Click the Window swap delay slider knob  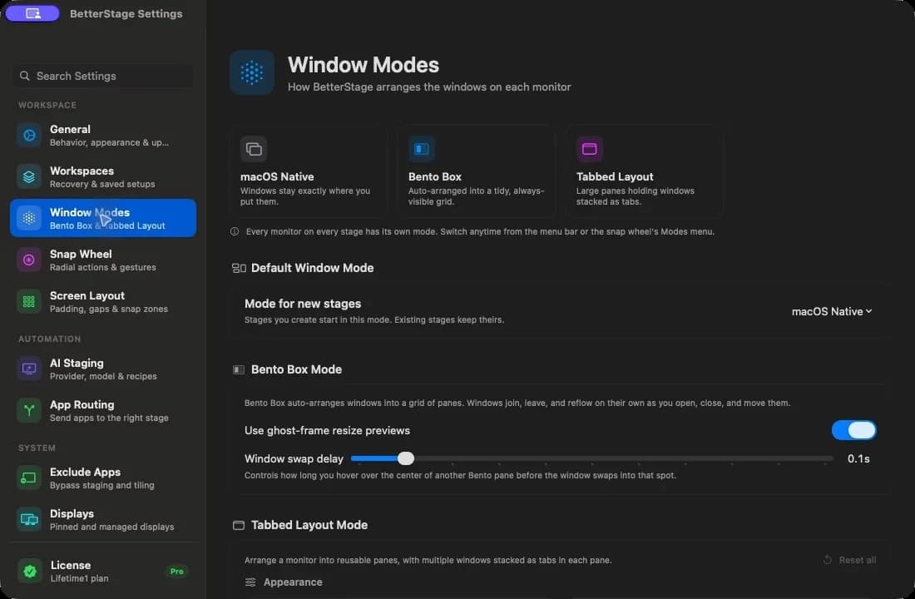tap(406, 458)
